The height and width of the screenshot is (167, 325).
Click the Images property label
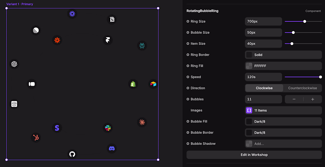(x=196, y=110)
